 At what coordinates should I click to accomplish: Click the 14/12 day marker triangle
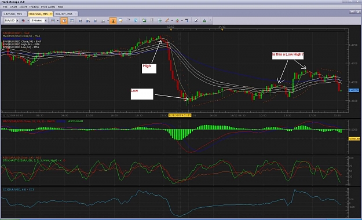tap(222, 30)
